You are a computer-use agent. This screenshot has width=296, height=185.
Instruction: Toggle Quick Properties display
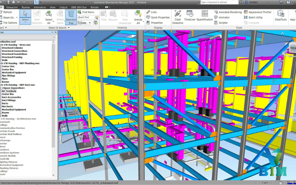[x=158, y=17]
